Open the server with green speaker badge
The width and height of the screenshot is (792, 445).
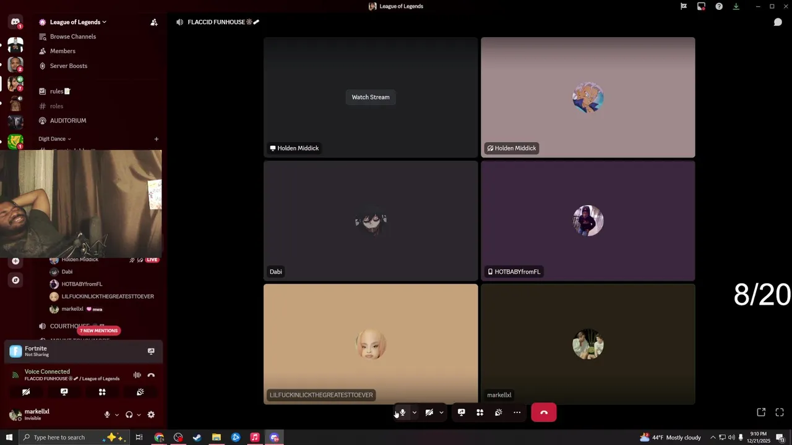coord(15,83)
